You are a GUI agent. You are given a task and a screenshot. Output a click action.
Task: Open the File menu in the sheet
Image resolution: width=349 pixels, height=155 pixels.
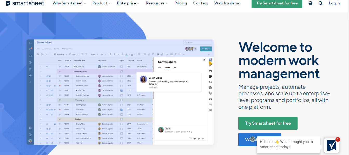tap(38, 49)
